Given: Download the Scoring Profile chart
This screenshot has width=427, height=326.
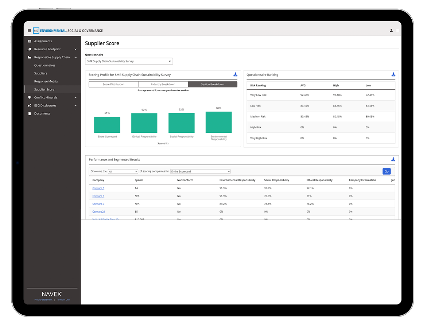Looking at the screenshot, I should pyautogui.click(x=235, y=74).
